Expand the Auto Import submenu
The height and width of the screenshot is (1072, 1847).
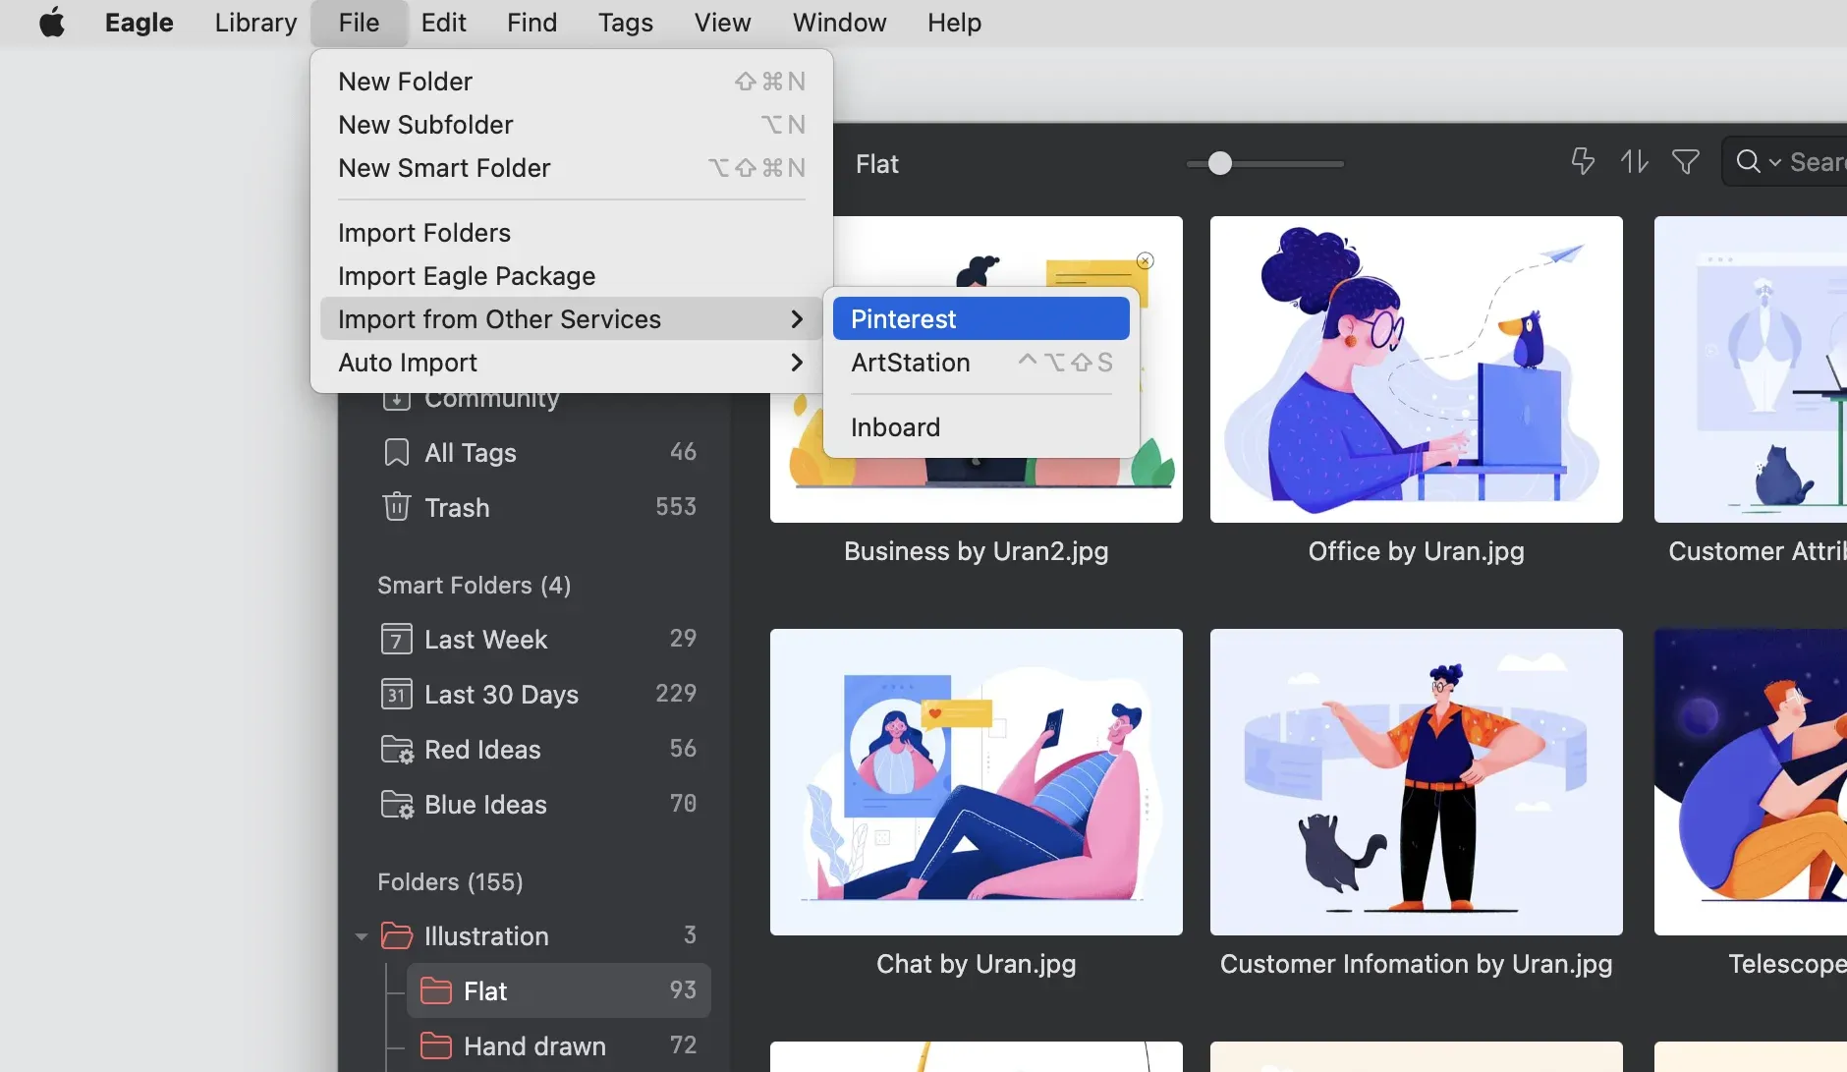(x=572, y=363)
